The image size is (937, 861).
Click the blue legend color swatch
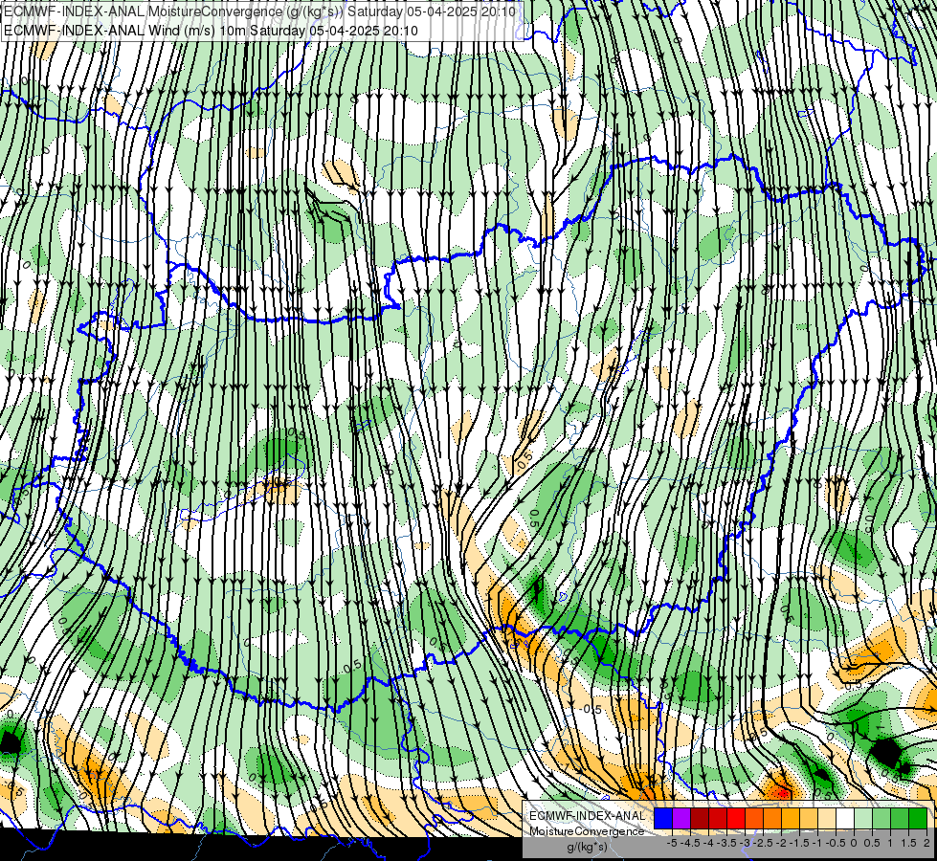(663, 819)
